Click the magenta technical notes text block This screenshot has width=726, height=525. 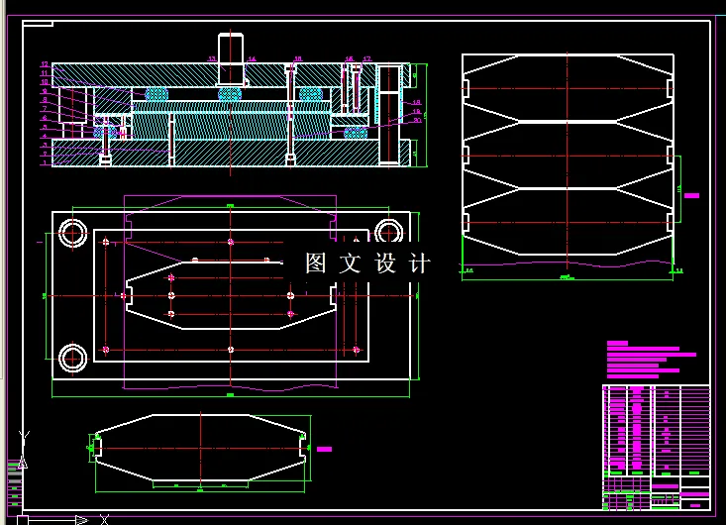pyautogui.click(x=652, y=360)
